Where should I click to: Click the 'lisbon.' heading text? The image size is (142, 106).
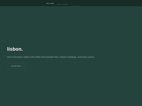pyautogui.click(x=15, y=49)
